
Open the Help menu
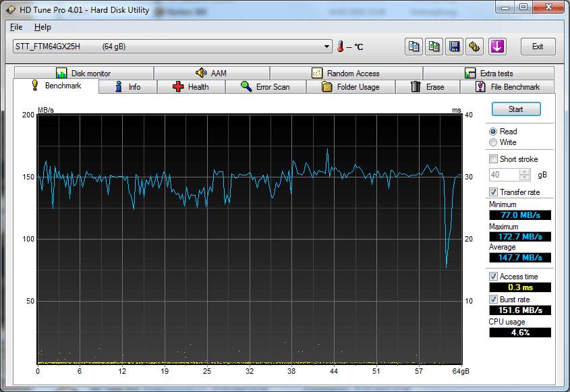click(x=42, y=27)
